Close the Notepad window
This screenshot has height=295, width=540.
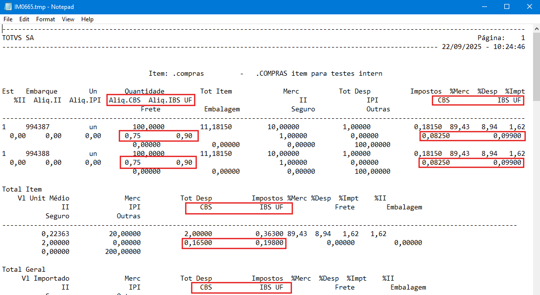(529, 6)
